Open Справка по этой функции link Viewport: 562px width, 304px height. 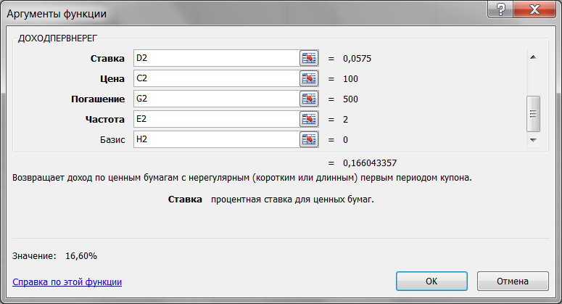coord(67,282)
